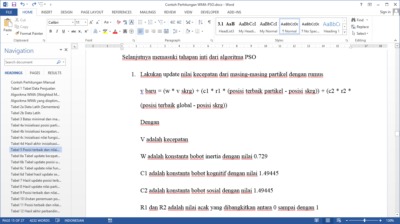Click the Replace button in Editing group

(360, 27)
